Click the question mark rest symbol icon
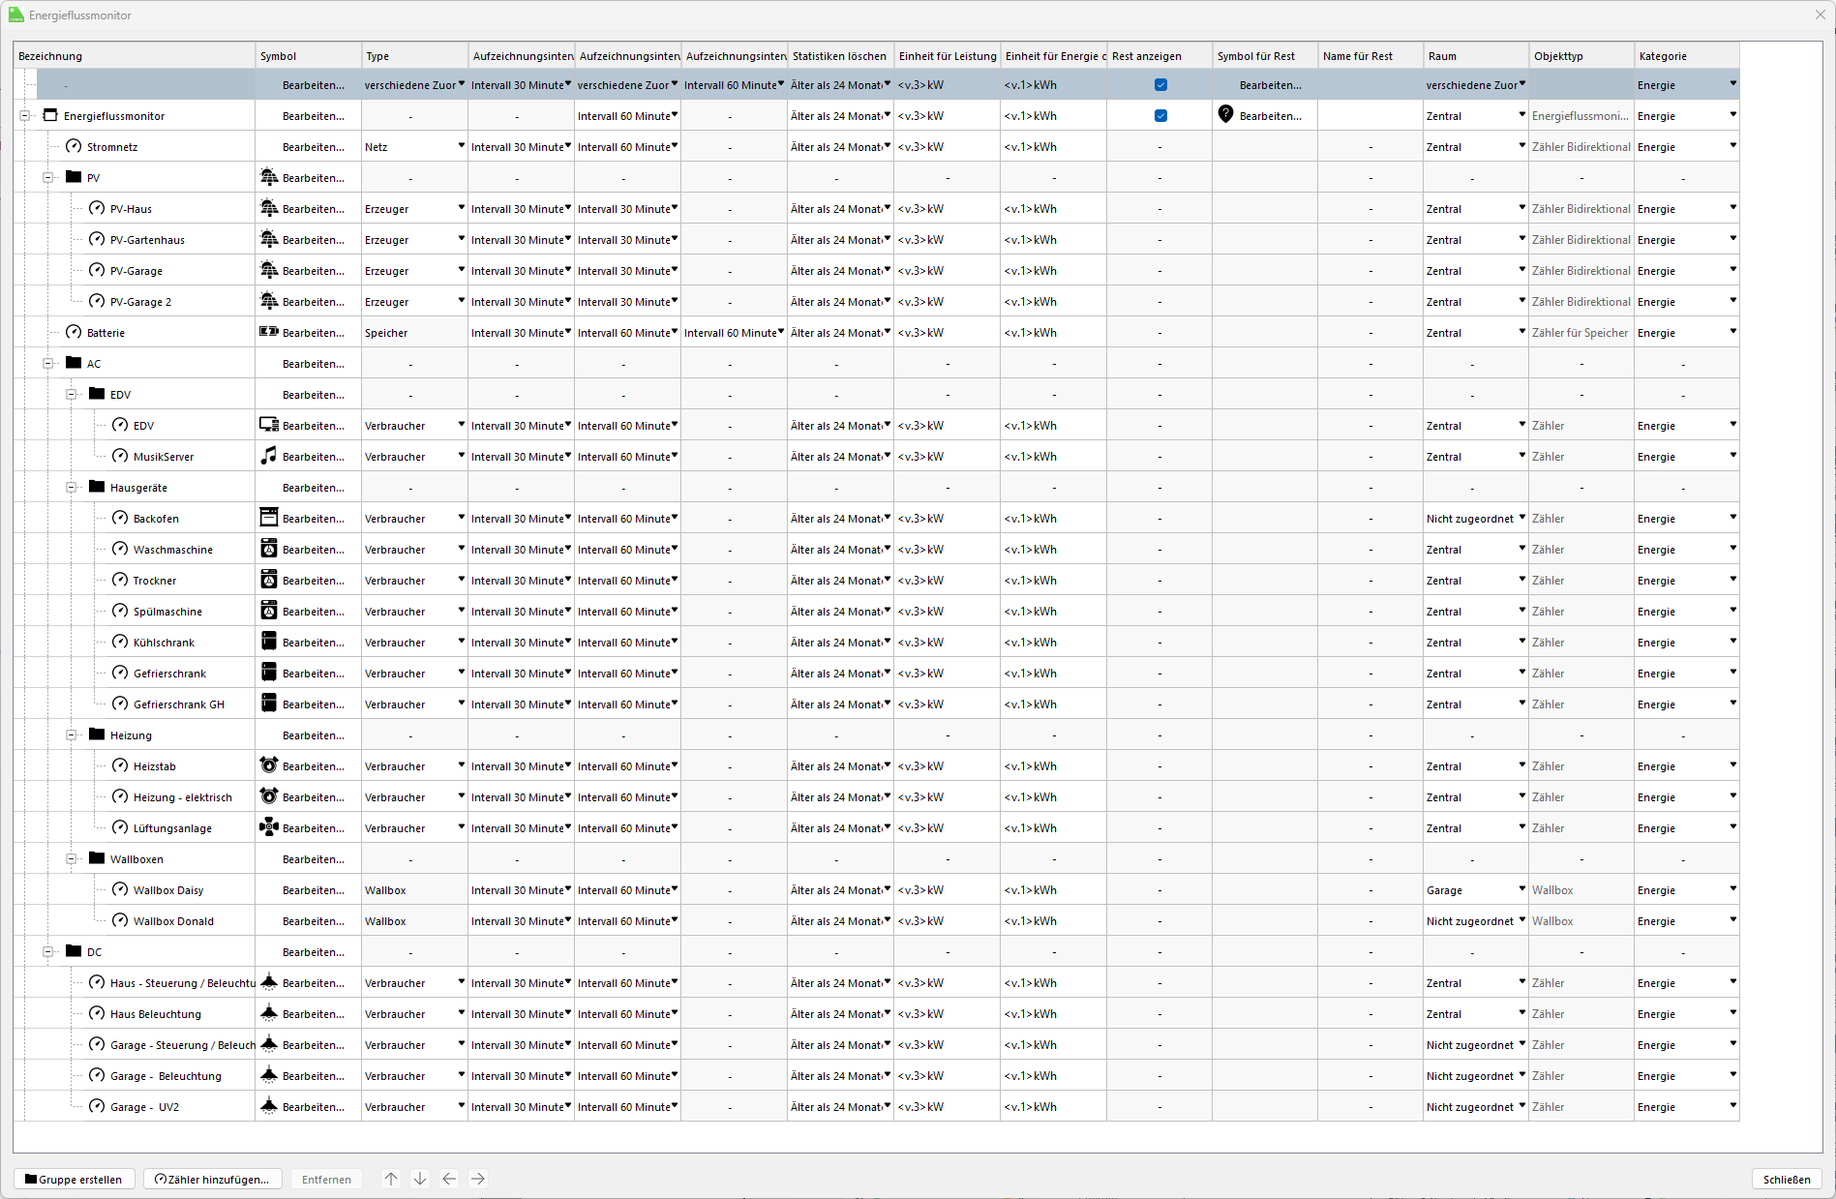 tap(1226, 115)
